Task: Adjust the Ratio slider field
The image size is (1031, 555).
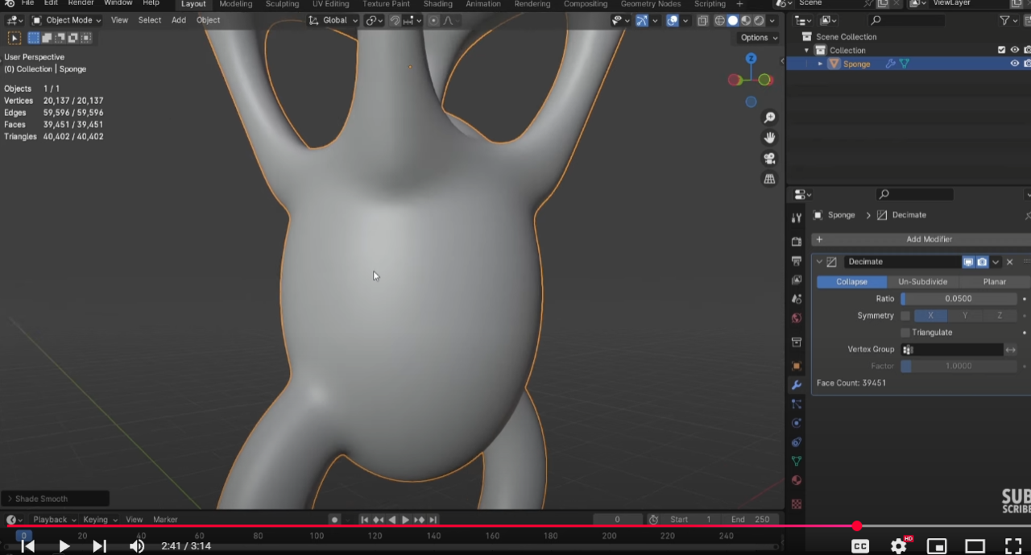Action: pyautogui.click(x=958, y=299)
